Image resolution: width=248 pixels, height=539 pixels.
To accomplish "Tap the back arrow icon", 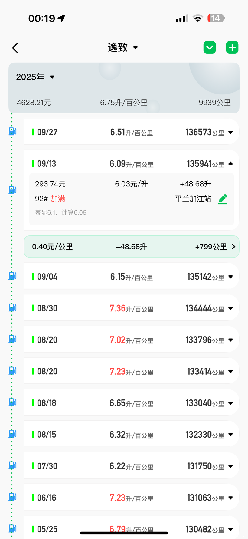I will (15, 48).
